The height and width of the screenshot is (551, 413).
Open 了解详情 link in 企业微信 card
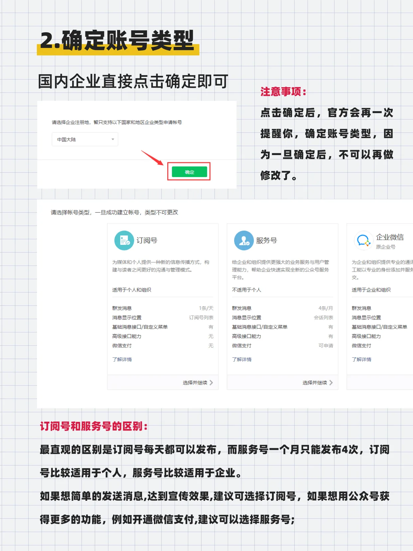[x=361, y=359]
